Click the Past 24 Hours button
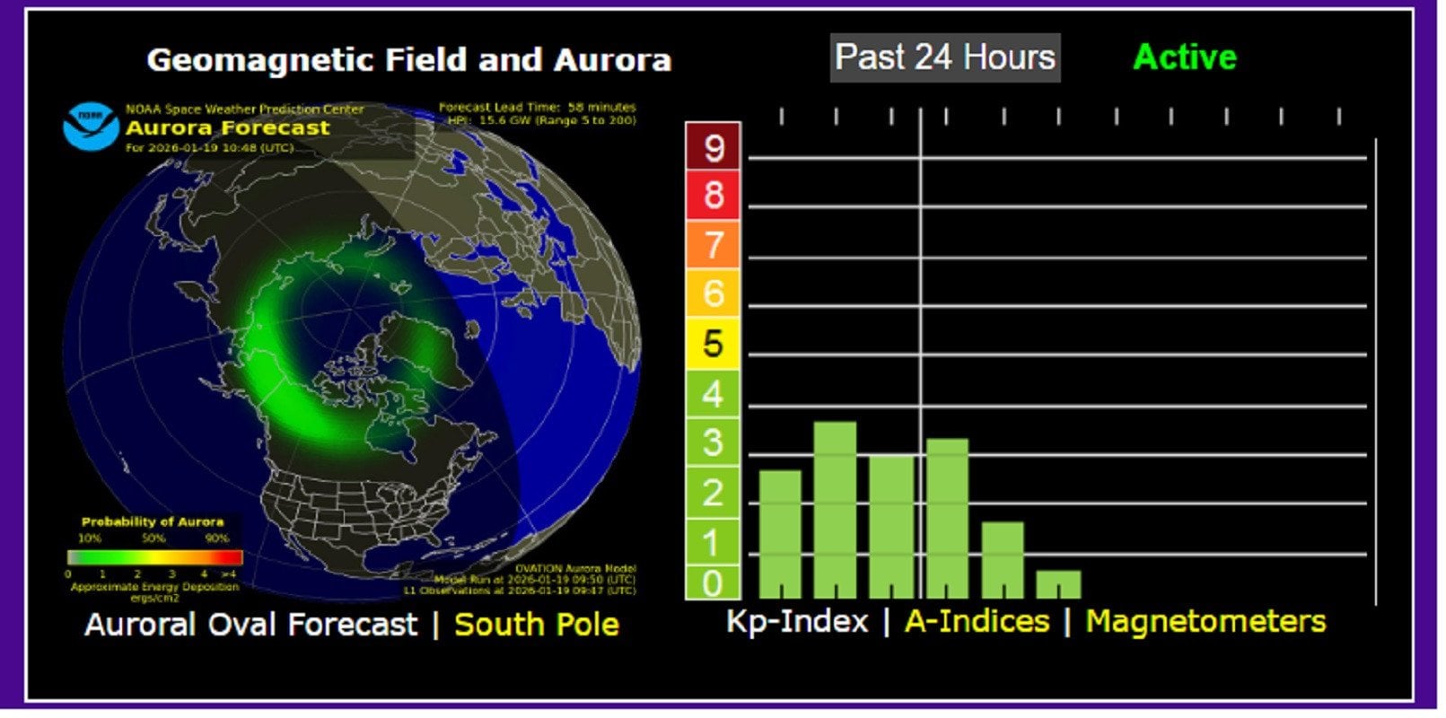 (944, 57)
